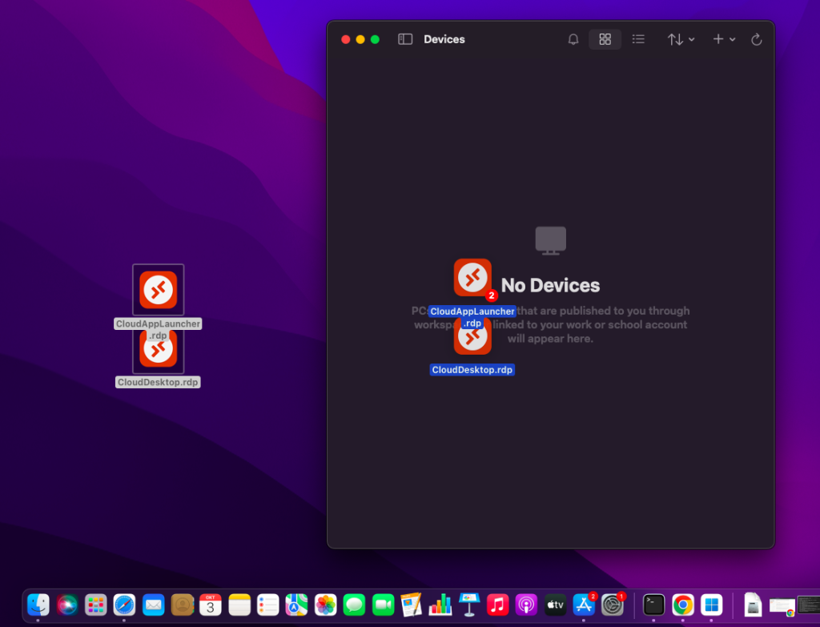Viewport: 820px width, 627px height.
Task: Open App Store from the Dock
Action: [x=584, y=605]
